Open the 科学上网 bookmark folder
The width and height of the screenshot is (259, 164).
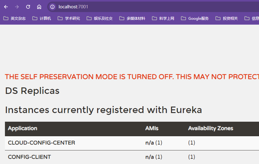(x=163, y=19)
